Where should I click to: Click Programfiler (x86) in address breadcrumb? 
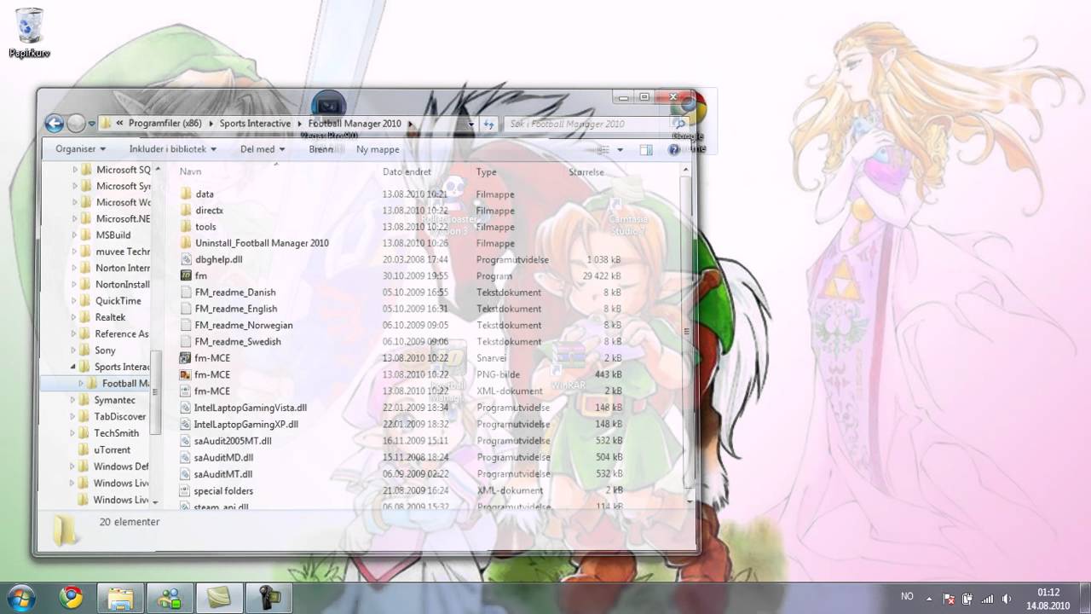pos(165,124)
